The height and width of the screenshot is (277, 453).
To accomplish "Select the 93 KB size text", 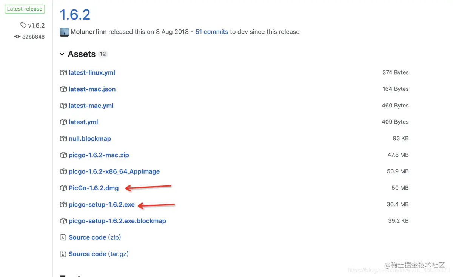I will [401, 138].
